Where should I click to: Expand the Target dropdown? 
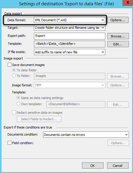click(70, 28)
